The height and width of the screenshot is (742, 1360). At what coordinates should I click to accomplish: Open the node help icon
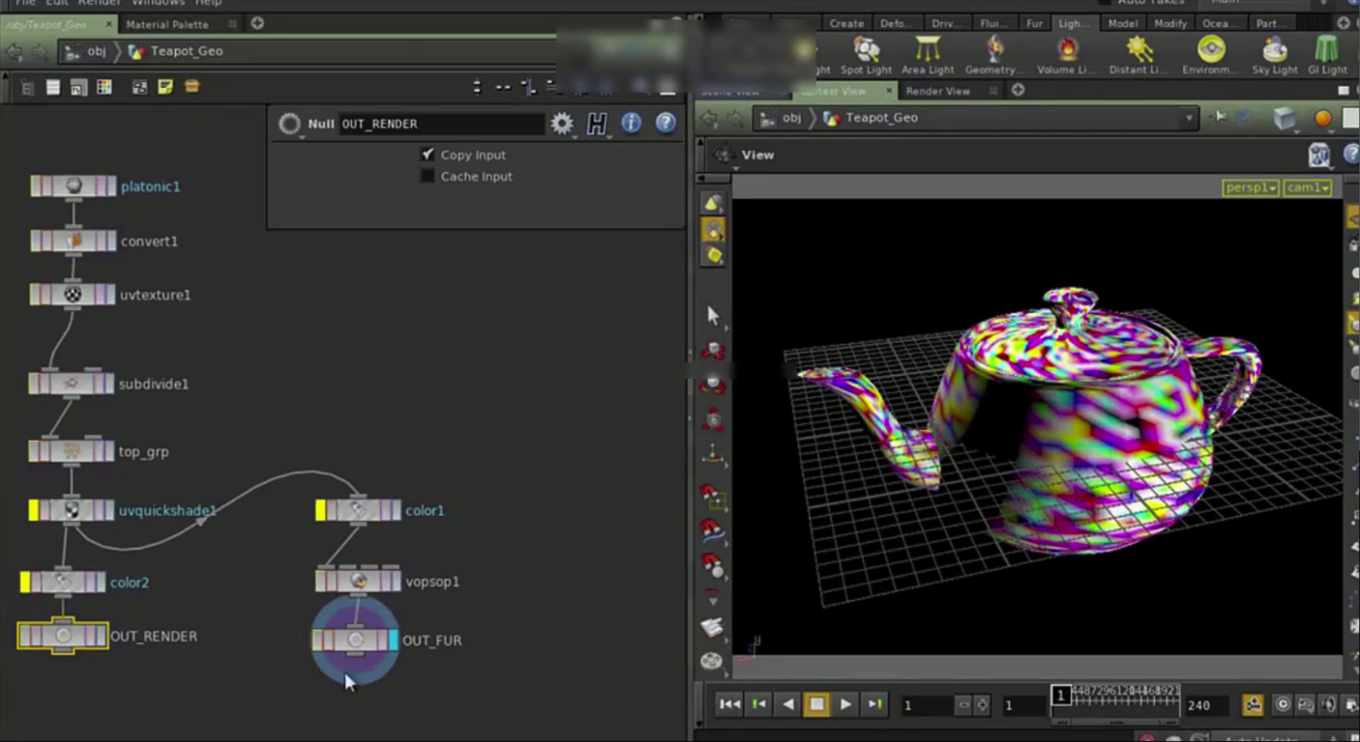(665, 123)
